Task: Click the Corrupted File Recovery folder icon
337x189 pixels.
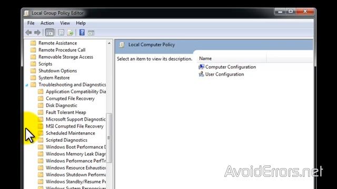Action: [x=41, y=98]
